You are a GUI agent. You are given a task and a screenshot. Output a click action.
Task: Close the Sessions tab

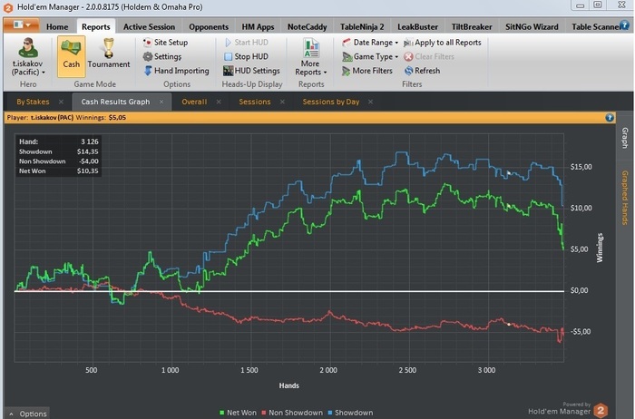tap(282, 102)
